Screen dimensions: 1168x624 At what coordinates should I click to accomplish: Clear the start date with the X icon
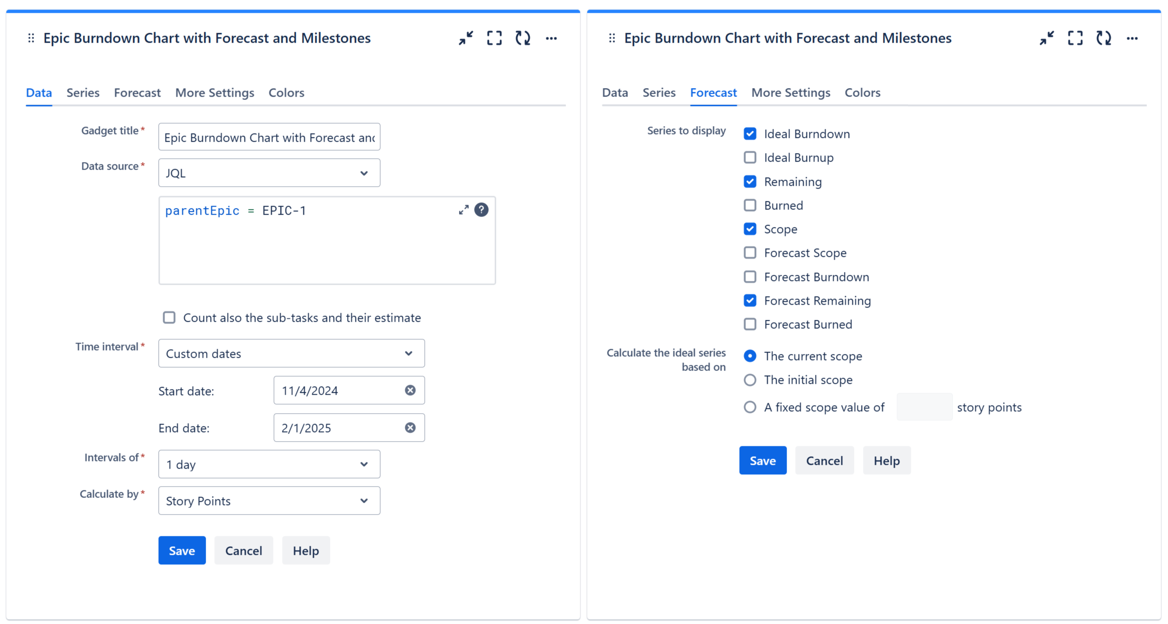[x=410, y=390]
